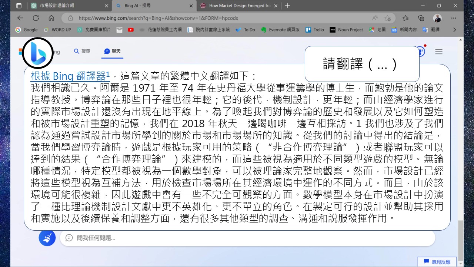Add page to favorites star icon
Image resolution: width=474 pixels, height=267 pixels.
click(x=387, y=18)
